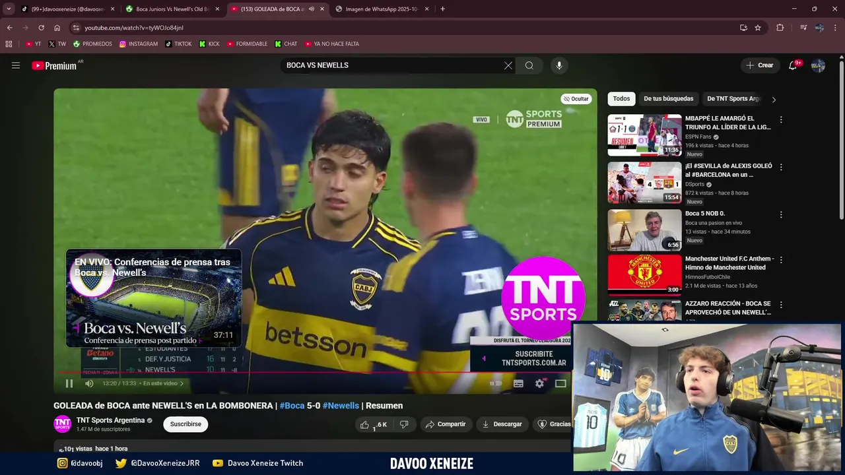
Task: Switch to the Boca Juniors Vs Newell's tab
Action: point(172,9)
